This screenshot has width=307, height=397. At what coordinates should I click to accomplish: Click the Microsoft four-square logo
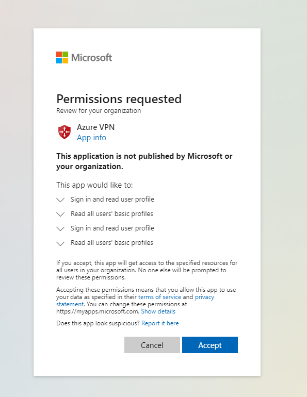point(62,57)
